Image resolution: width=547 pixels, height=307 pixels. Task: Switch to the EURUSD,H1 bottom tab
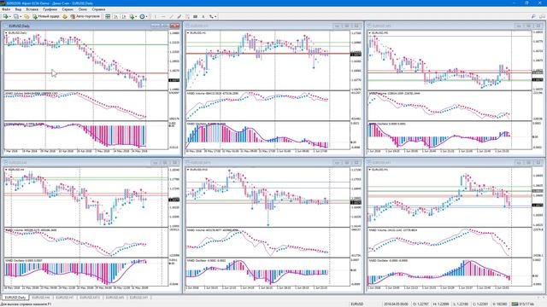(65, 298)
